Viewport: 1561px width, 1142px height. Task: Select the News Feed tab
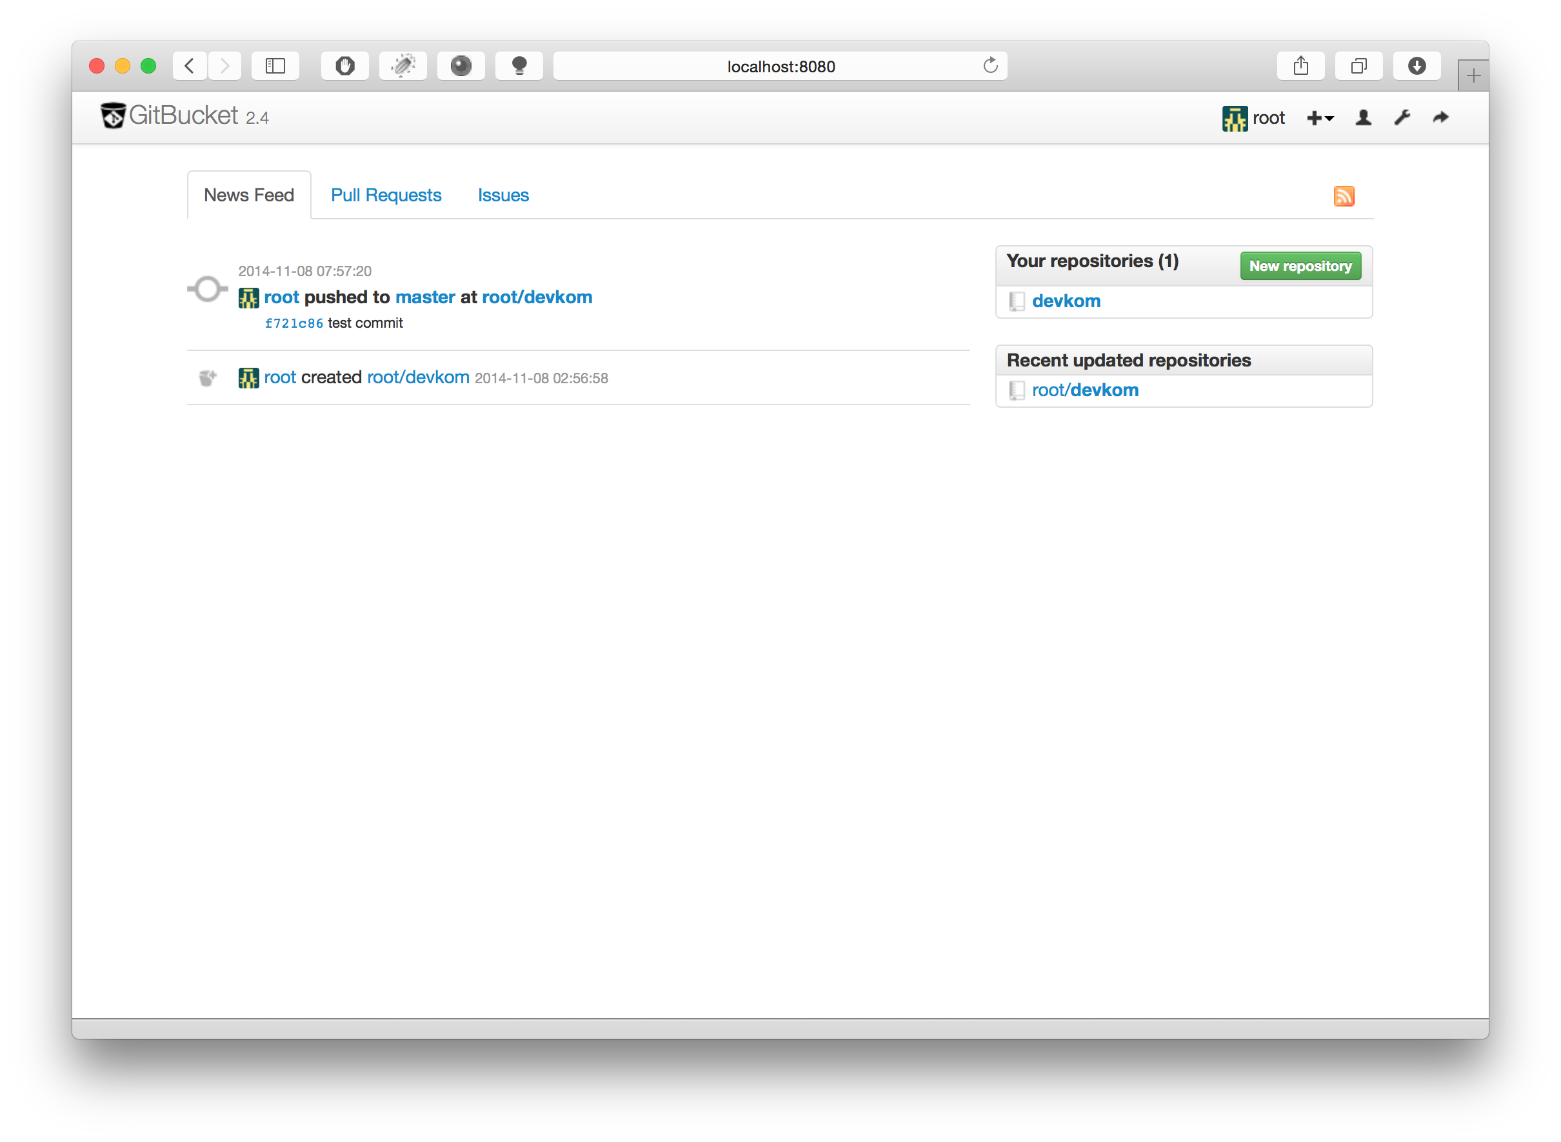pos(249,195)
